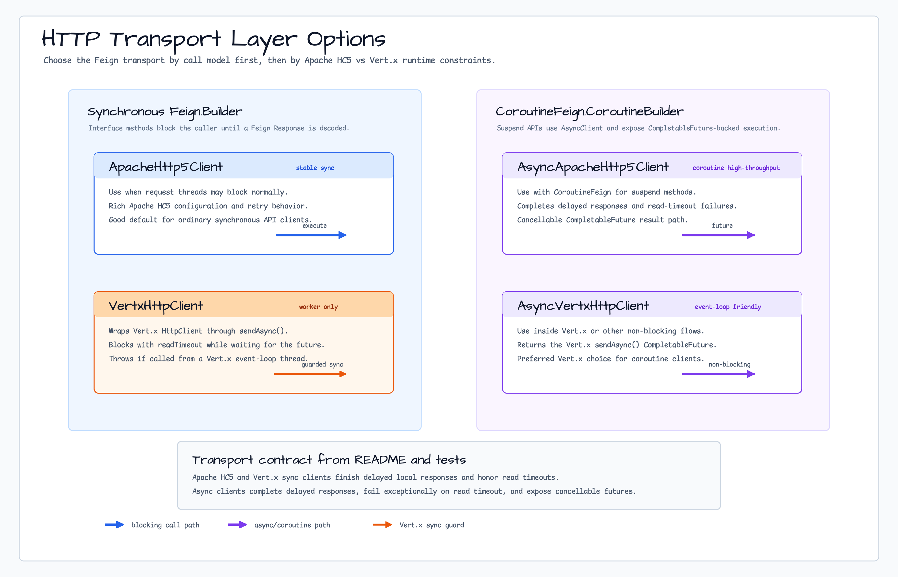Click 'Completes delayed responses and read-timeout failures.'
Image resolution: width=898 pixels, height=577 pixels.
point(627,206)
